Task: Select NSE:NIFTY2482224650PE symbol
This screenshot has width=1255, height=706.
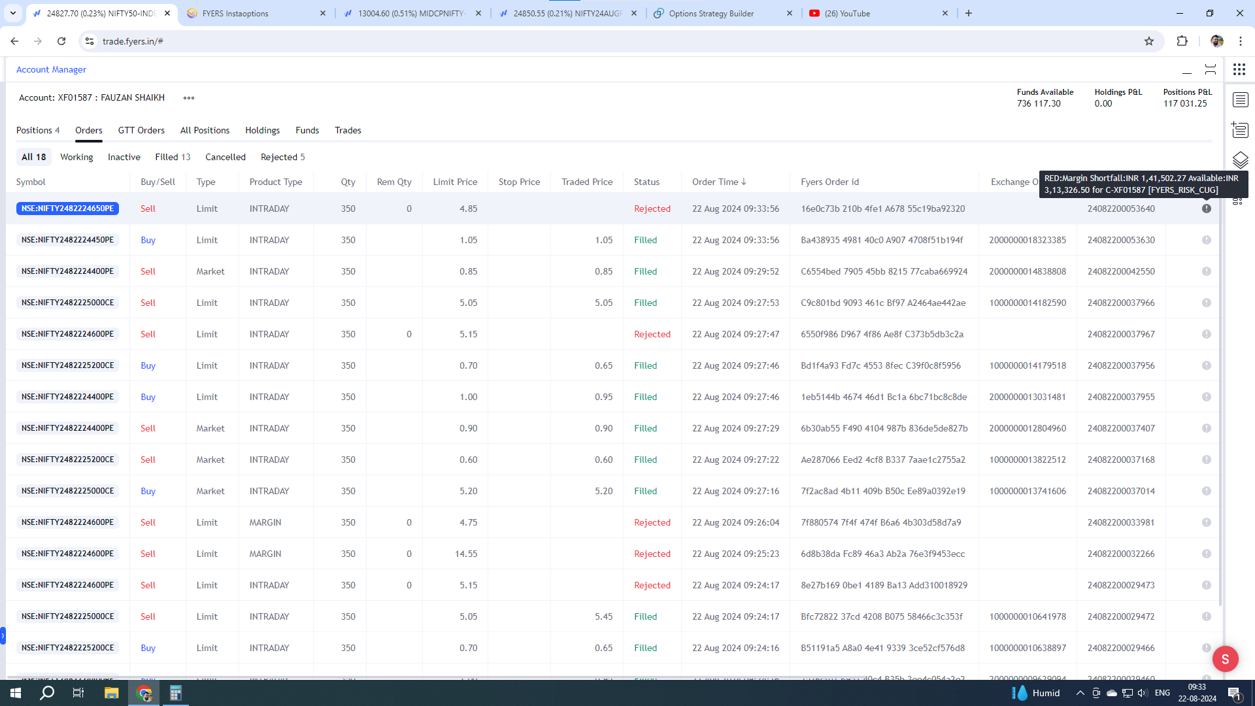Action: (67, 209)
